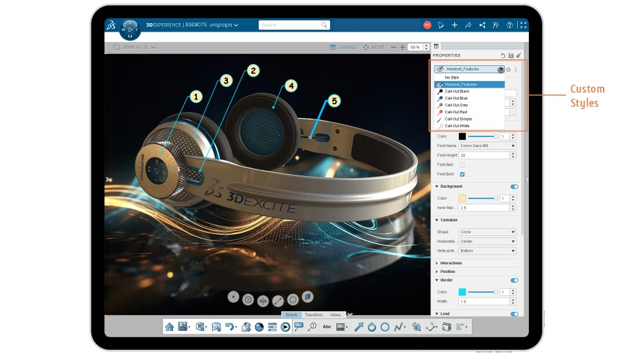Screen dimensions: 634x356
Task: Collapse the Container section
Action: (446, 220)
